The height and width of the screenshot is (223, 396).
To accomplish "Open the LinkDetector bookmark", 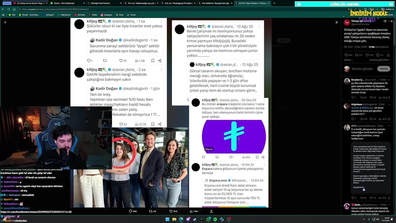I will [64, 15].
